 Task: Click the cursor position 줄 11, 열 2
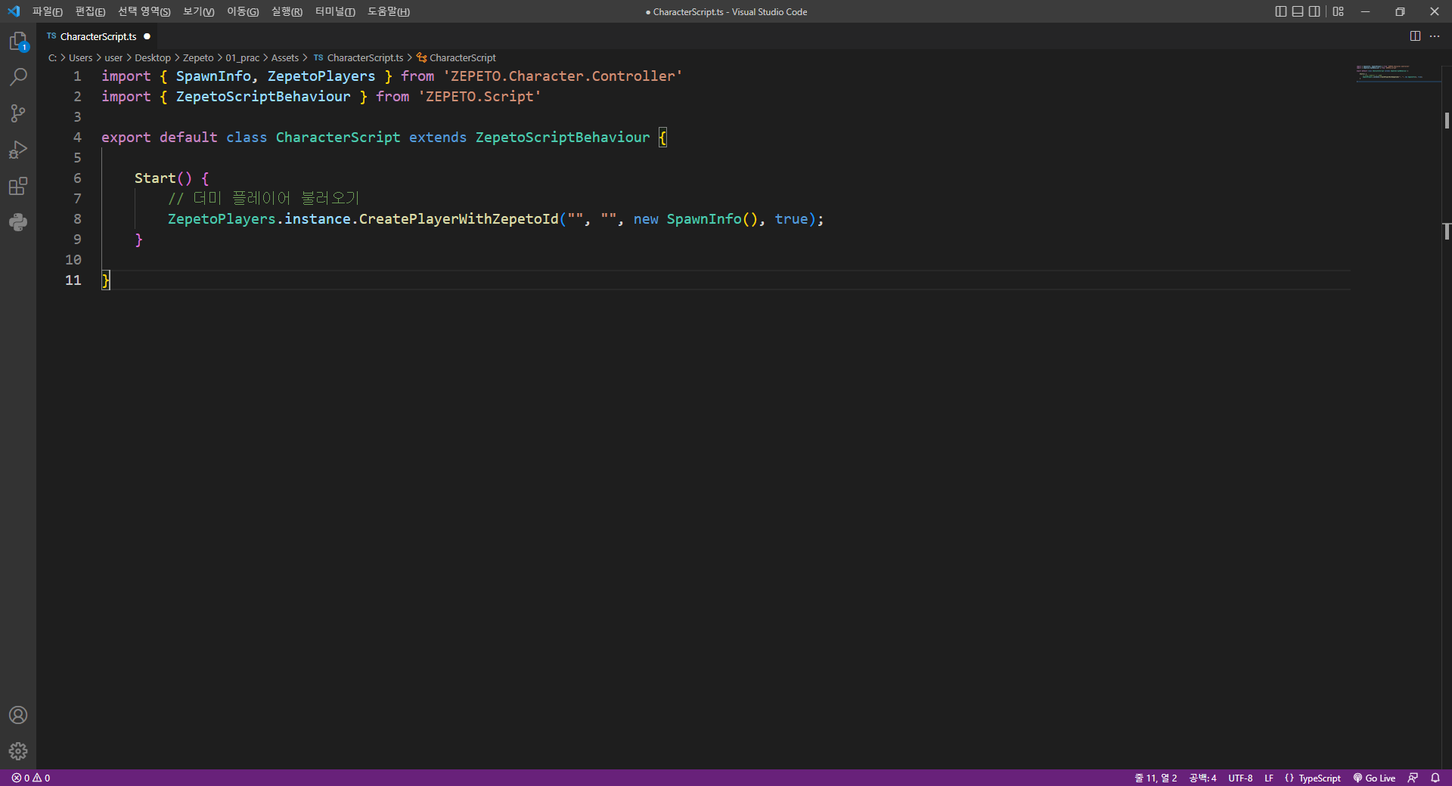pyautogui.click(x=1156, y=778)
